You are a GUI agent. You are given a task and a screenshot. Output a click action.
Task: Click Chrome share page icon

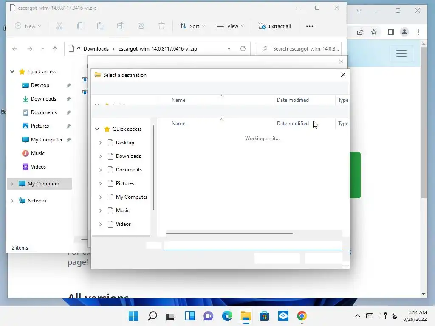point(360,32)
